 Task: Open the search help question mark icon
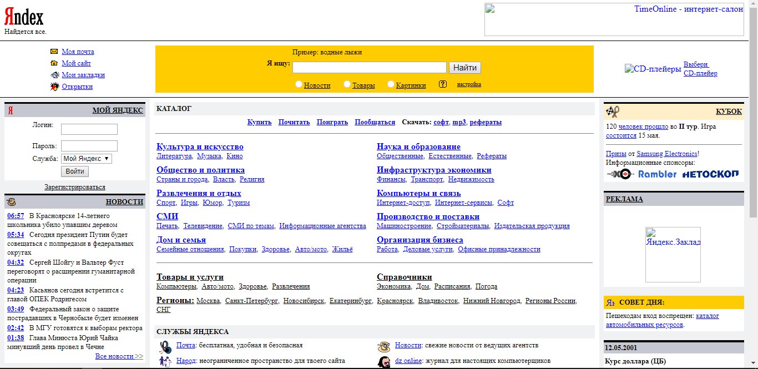(x=442, y=84)
